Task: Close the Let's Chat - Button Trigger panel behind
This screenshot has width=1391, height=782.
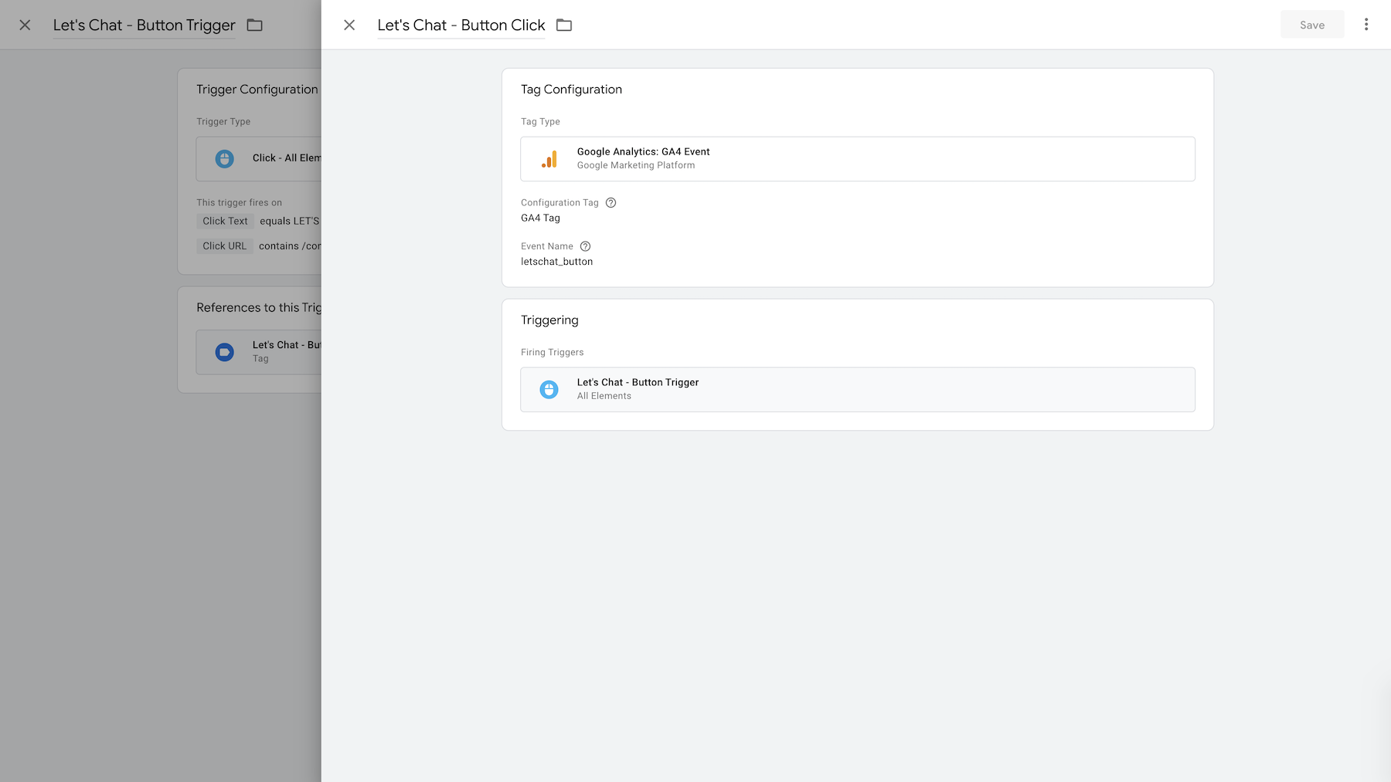Action: pos(25,25)
